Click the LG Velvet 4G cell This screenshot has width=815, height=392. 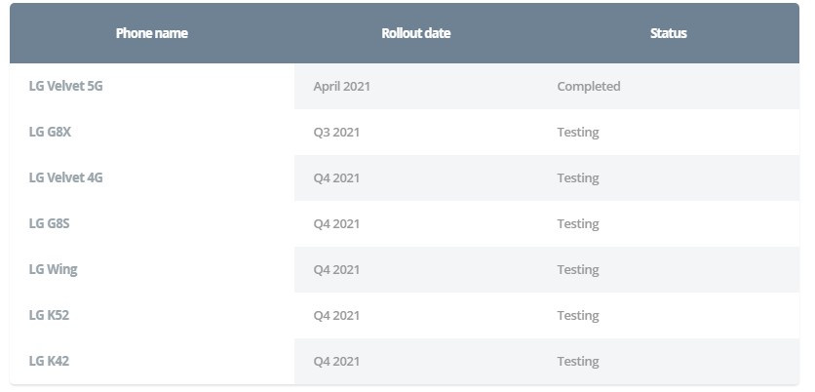(x=66, y=177)
